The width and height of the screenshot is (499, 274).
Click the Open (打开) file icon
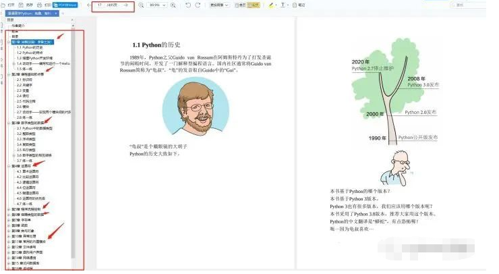(3, 5)
